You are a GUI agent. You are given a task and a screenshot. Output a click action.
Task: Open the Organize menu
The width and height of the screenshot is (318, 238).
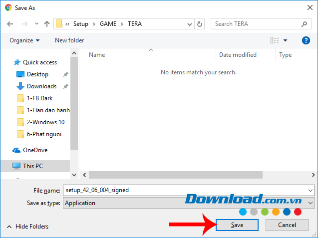click(24, 40)
